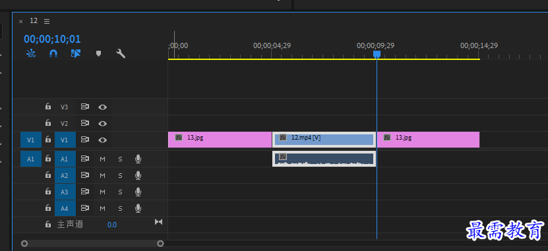Toggle lock on track A4
548x251 pixels.
pyautogui.click(x=48, y=208)
